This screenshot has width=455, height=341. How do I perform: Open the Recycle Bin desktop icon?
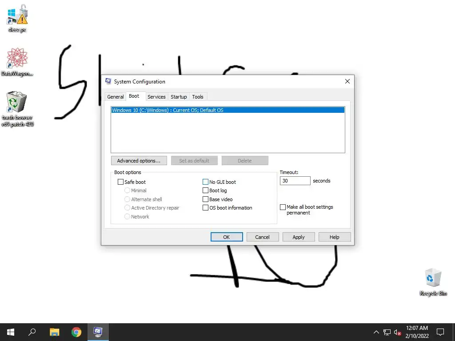click(x=433, y=282)
